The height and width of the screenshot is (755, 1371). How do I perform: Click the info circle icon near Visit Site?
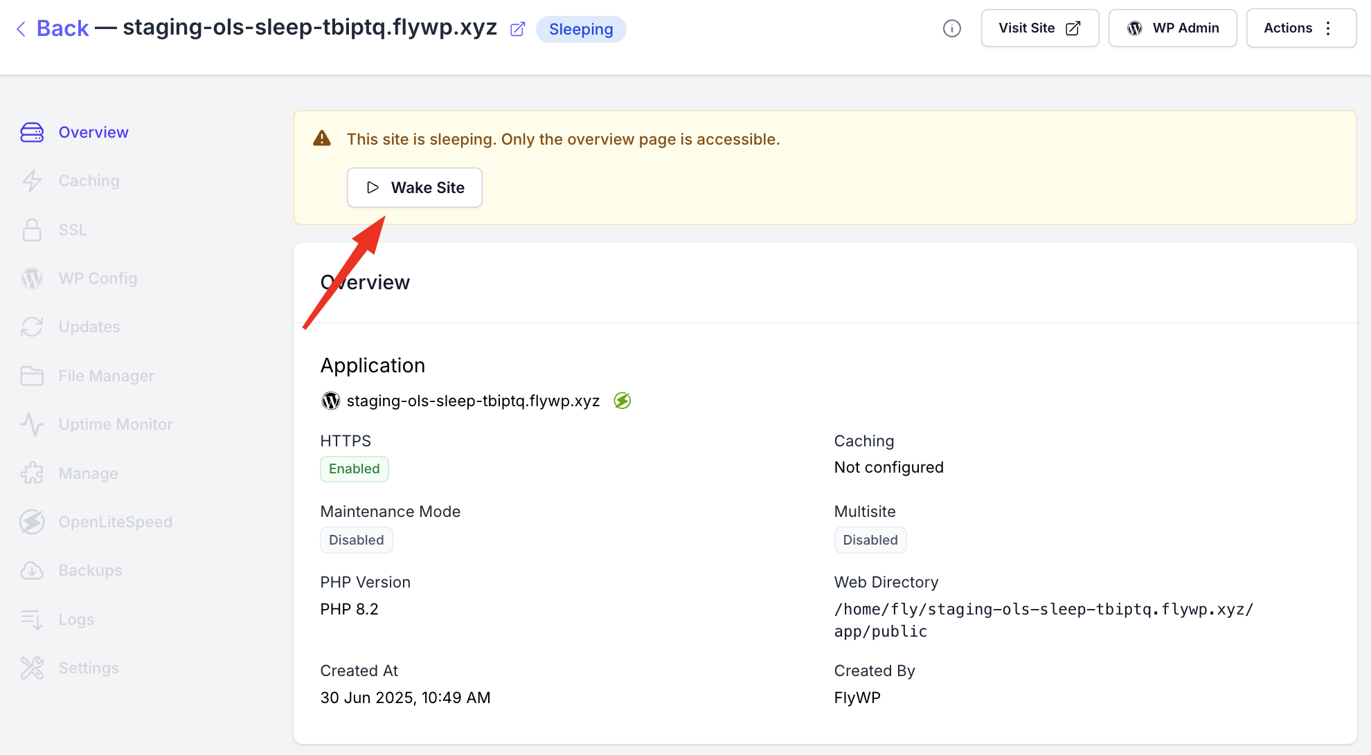click(952, 28)
